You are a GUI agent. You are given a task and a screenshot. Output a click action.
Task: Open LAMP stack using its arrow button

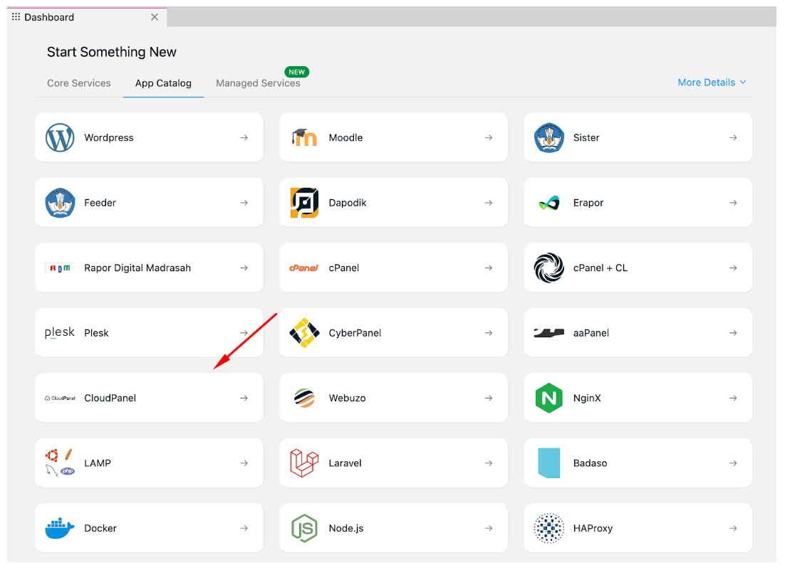242,462
